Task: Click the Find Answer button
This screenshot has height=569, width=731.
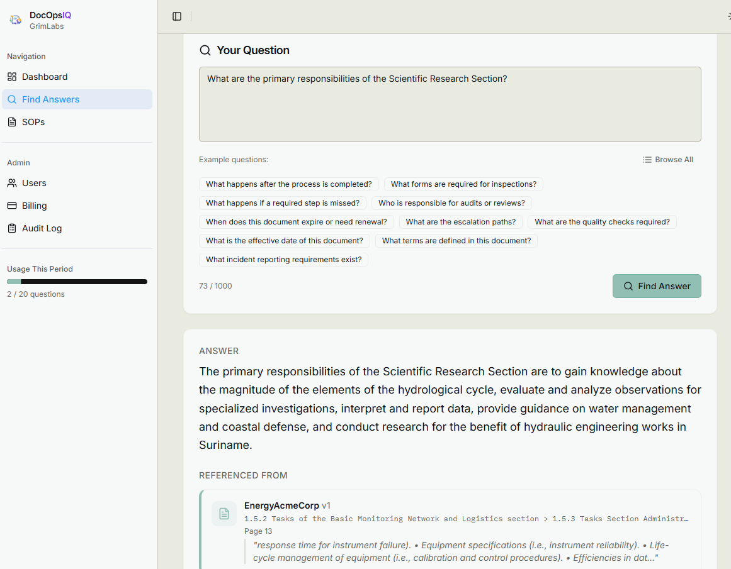Action: [x=657, y=286]
